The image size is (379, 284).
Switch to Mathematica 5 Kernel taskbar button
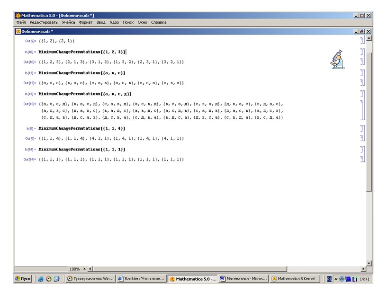(x=294, y=279)
